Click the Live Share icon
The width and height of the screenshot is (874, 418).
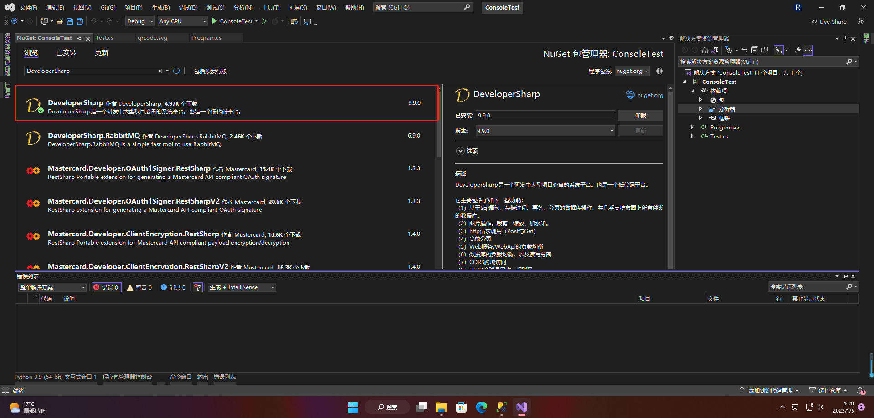[x=814, y=22]
